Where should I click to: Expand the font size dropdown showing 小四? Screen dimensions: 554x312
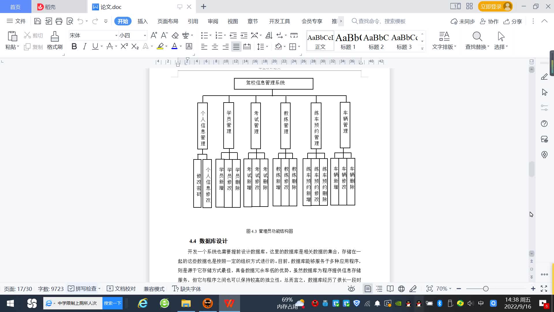pos(145,36)
